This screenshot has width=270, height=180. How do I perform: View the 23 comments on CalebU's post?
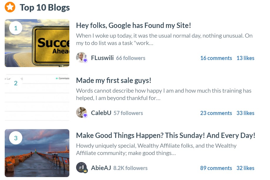tap(216, 113)
